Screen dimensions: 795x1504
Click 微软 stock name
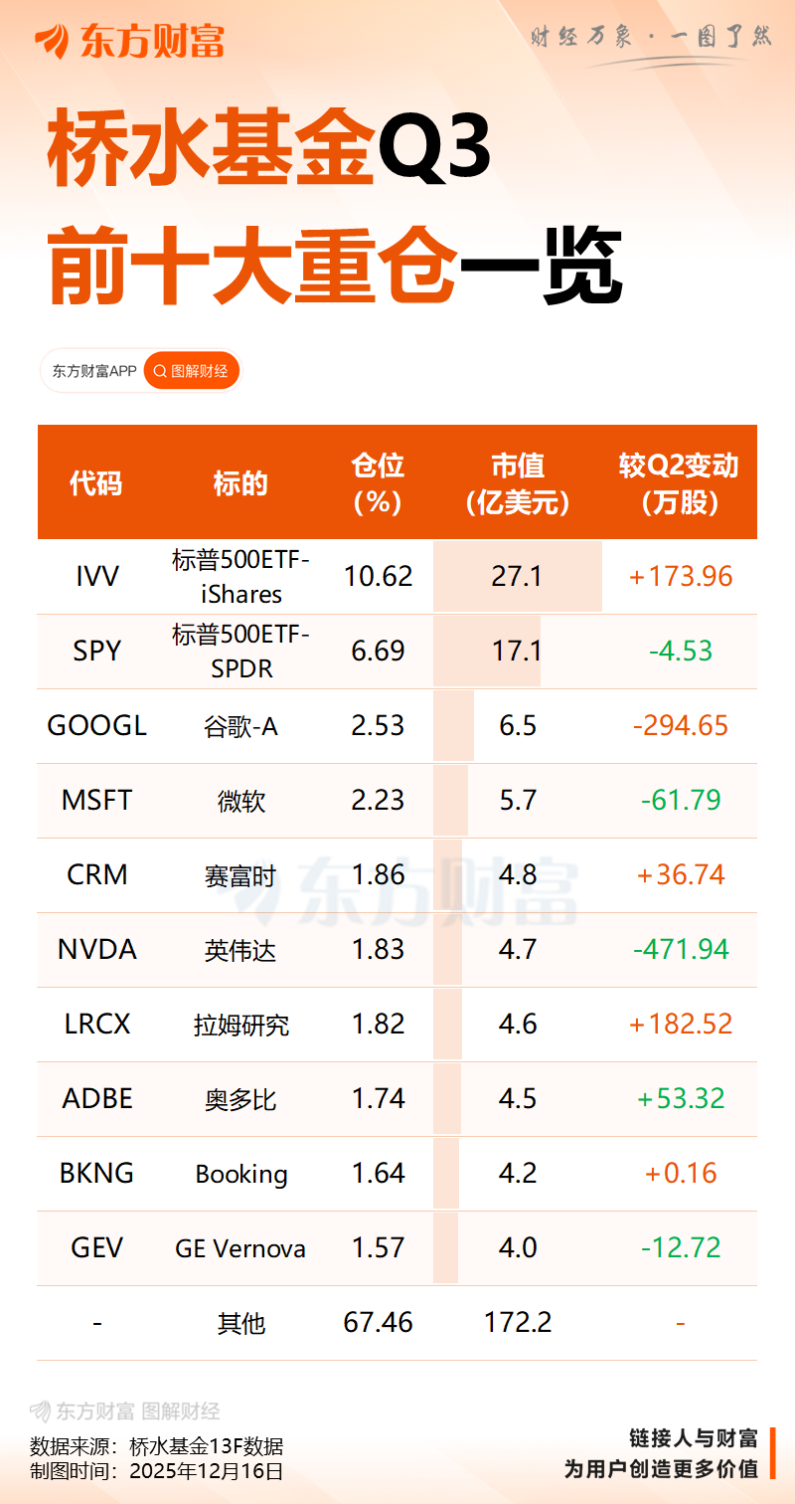coord(241,801)
